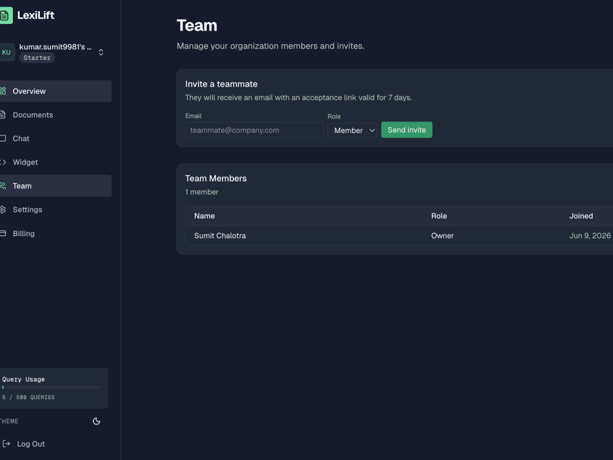Screen dimensions: 613x460
Task: Click the Documents file icon
Action: tap(2, 115)
